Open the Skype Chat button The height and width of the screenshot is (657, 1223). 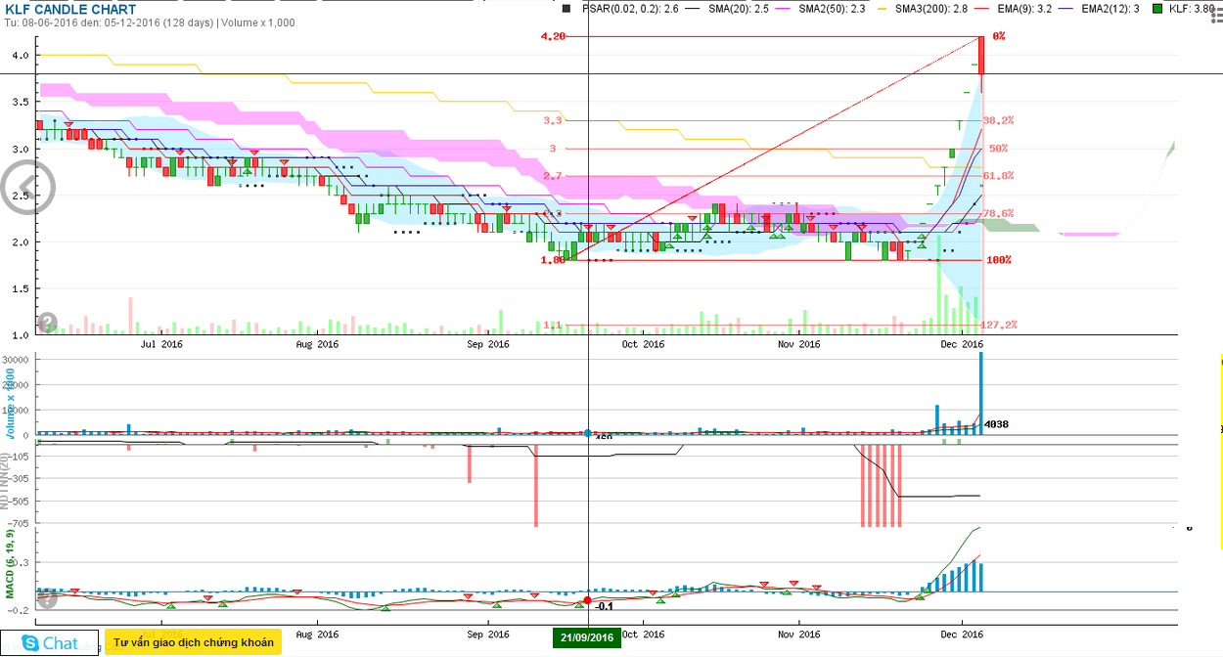pyautogui.click(x=50, y=643)
